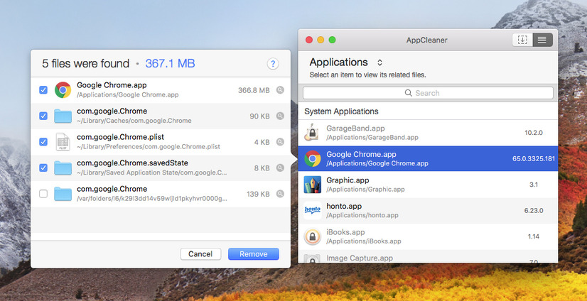The height and width of the screenshot is (301, 587).
Task: Click the ~/Library/Caches/com.google.Chrome path
Action: [x=134, y=121]
